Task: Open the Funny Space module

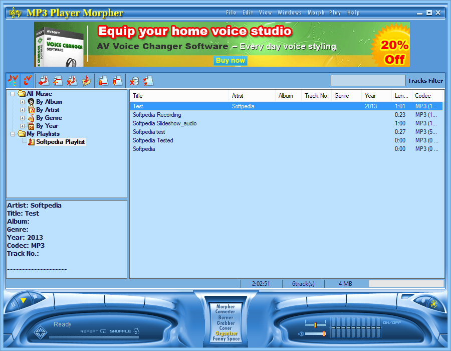Action: click(226, 339)
